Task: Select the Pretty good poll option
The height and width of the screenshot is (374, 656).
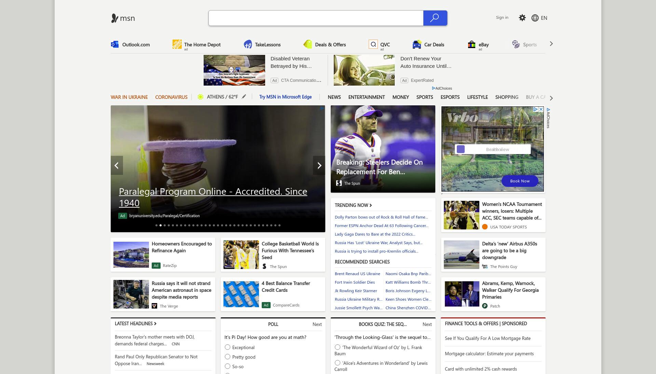Action: point(228,357)
